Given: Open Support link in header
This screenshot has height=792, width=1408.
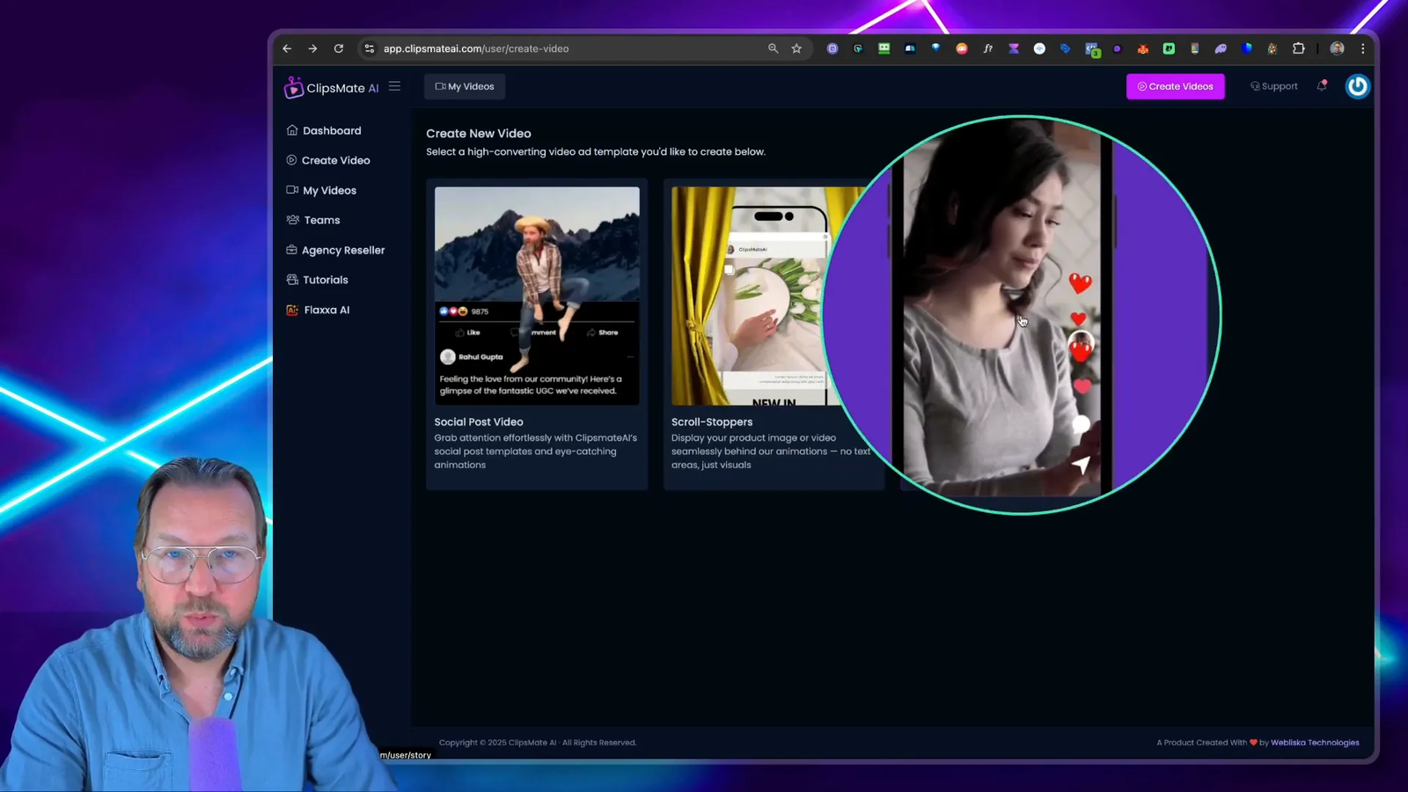Looking at the screenshot, I should coord(1274,86).
